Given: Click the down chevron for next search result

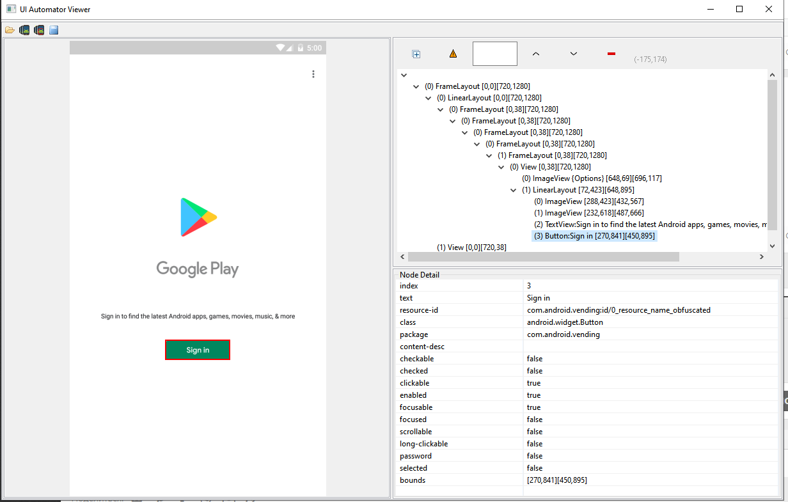Looking at the screenshot, I should point(574,54).
